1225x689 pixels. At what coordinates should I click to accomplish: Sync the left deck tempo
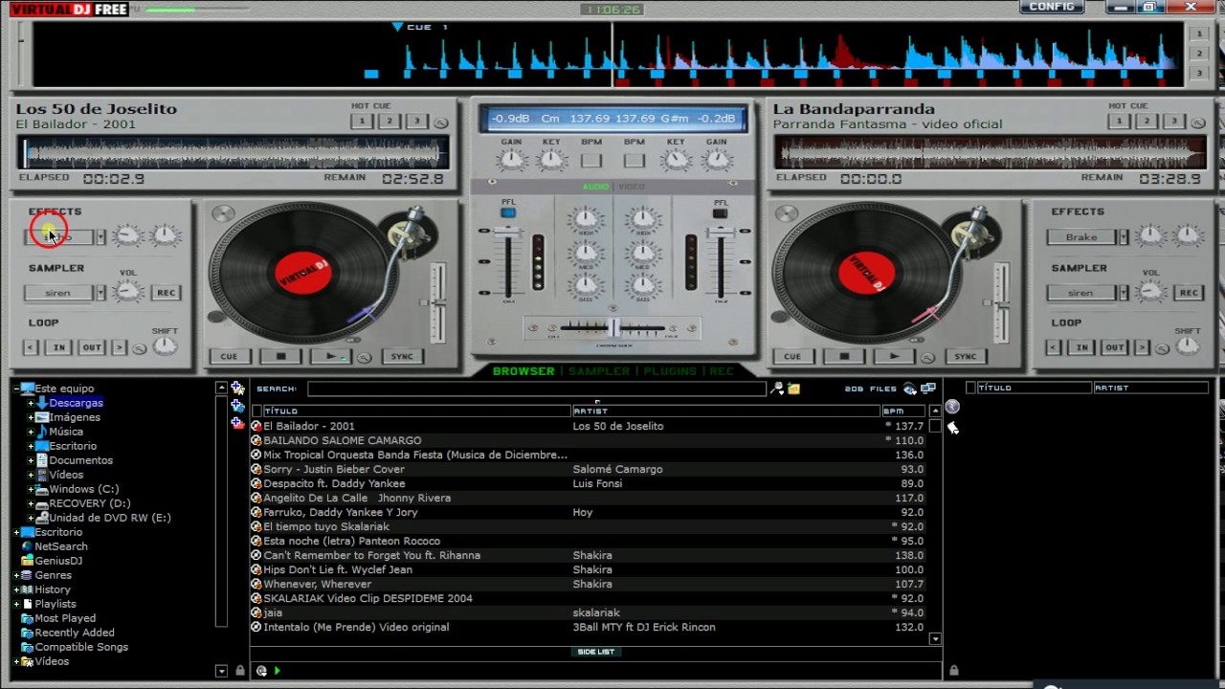point(402,357)
